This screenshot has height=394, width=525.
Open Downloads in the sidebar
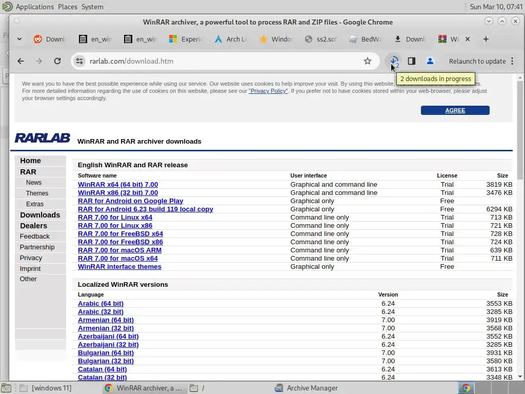[40, 215]
